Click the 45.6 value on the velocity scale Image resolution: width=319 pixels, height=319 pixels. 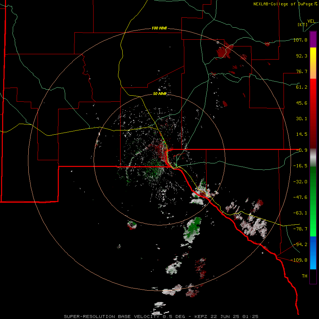click(x=302, y=103)
